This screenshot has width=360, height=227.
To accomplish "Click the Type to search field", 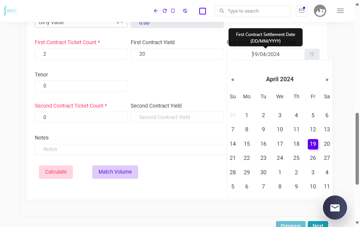I will pyautogui.click(x=253, y=11).
